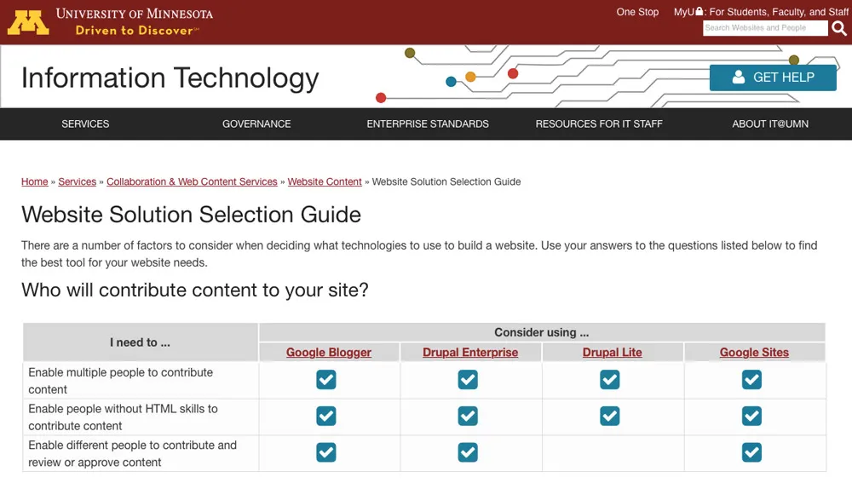Click Drupal Enterprise checkmark for multiple contributors row
The image size is (852, 483).
point(468,379)
